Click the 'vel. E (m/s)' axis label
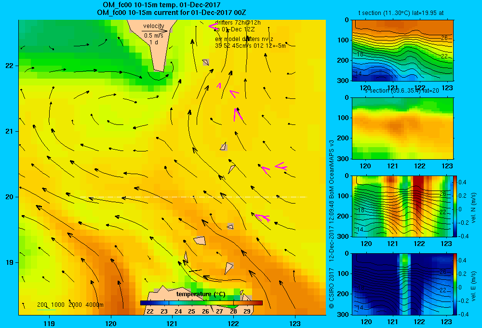Image resolution: width=482 pixels, height=328 pixels. [x=473, y=286]
